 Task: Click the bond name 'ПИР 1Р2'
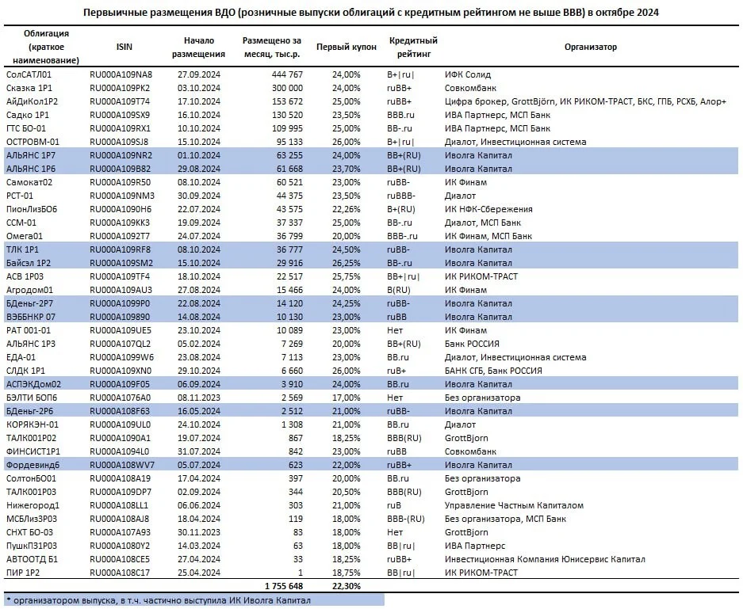(23, 573)
